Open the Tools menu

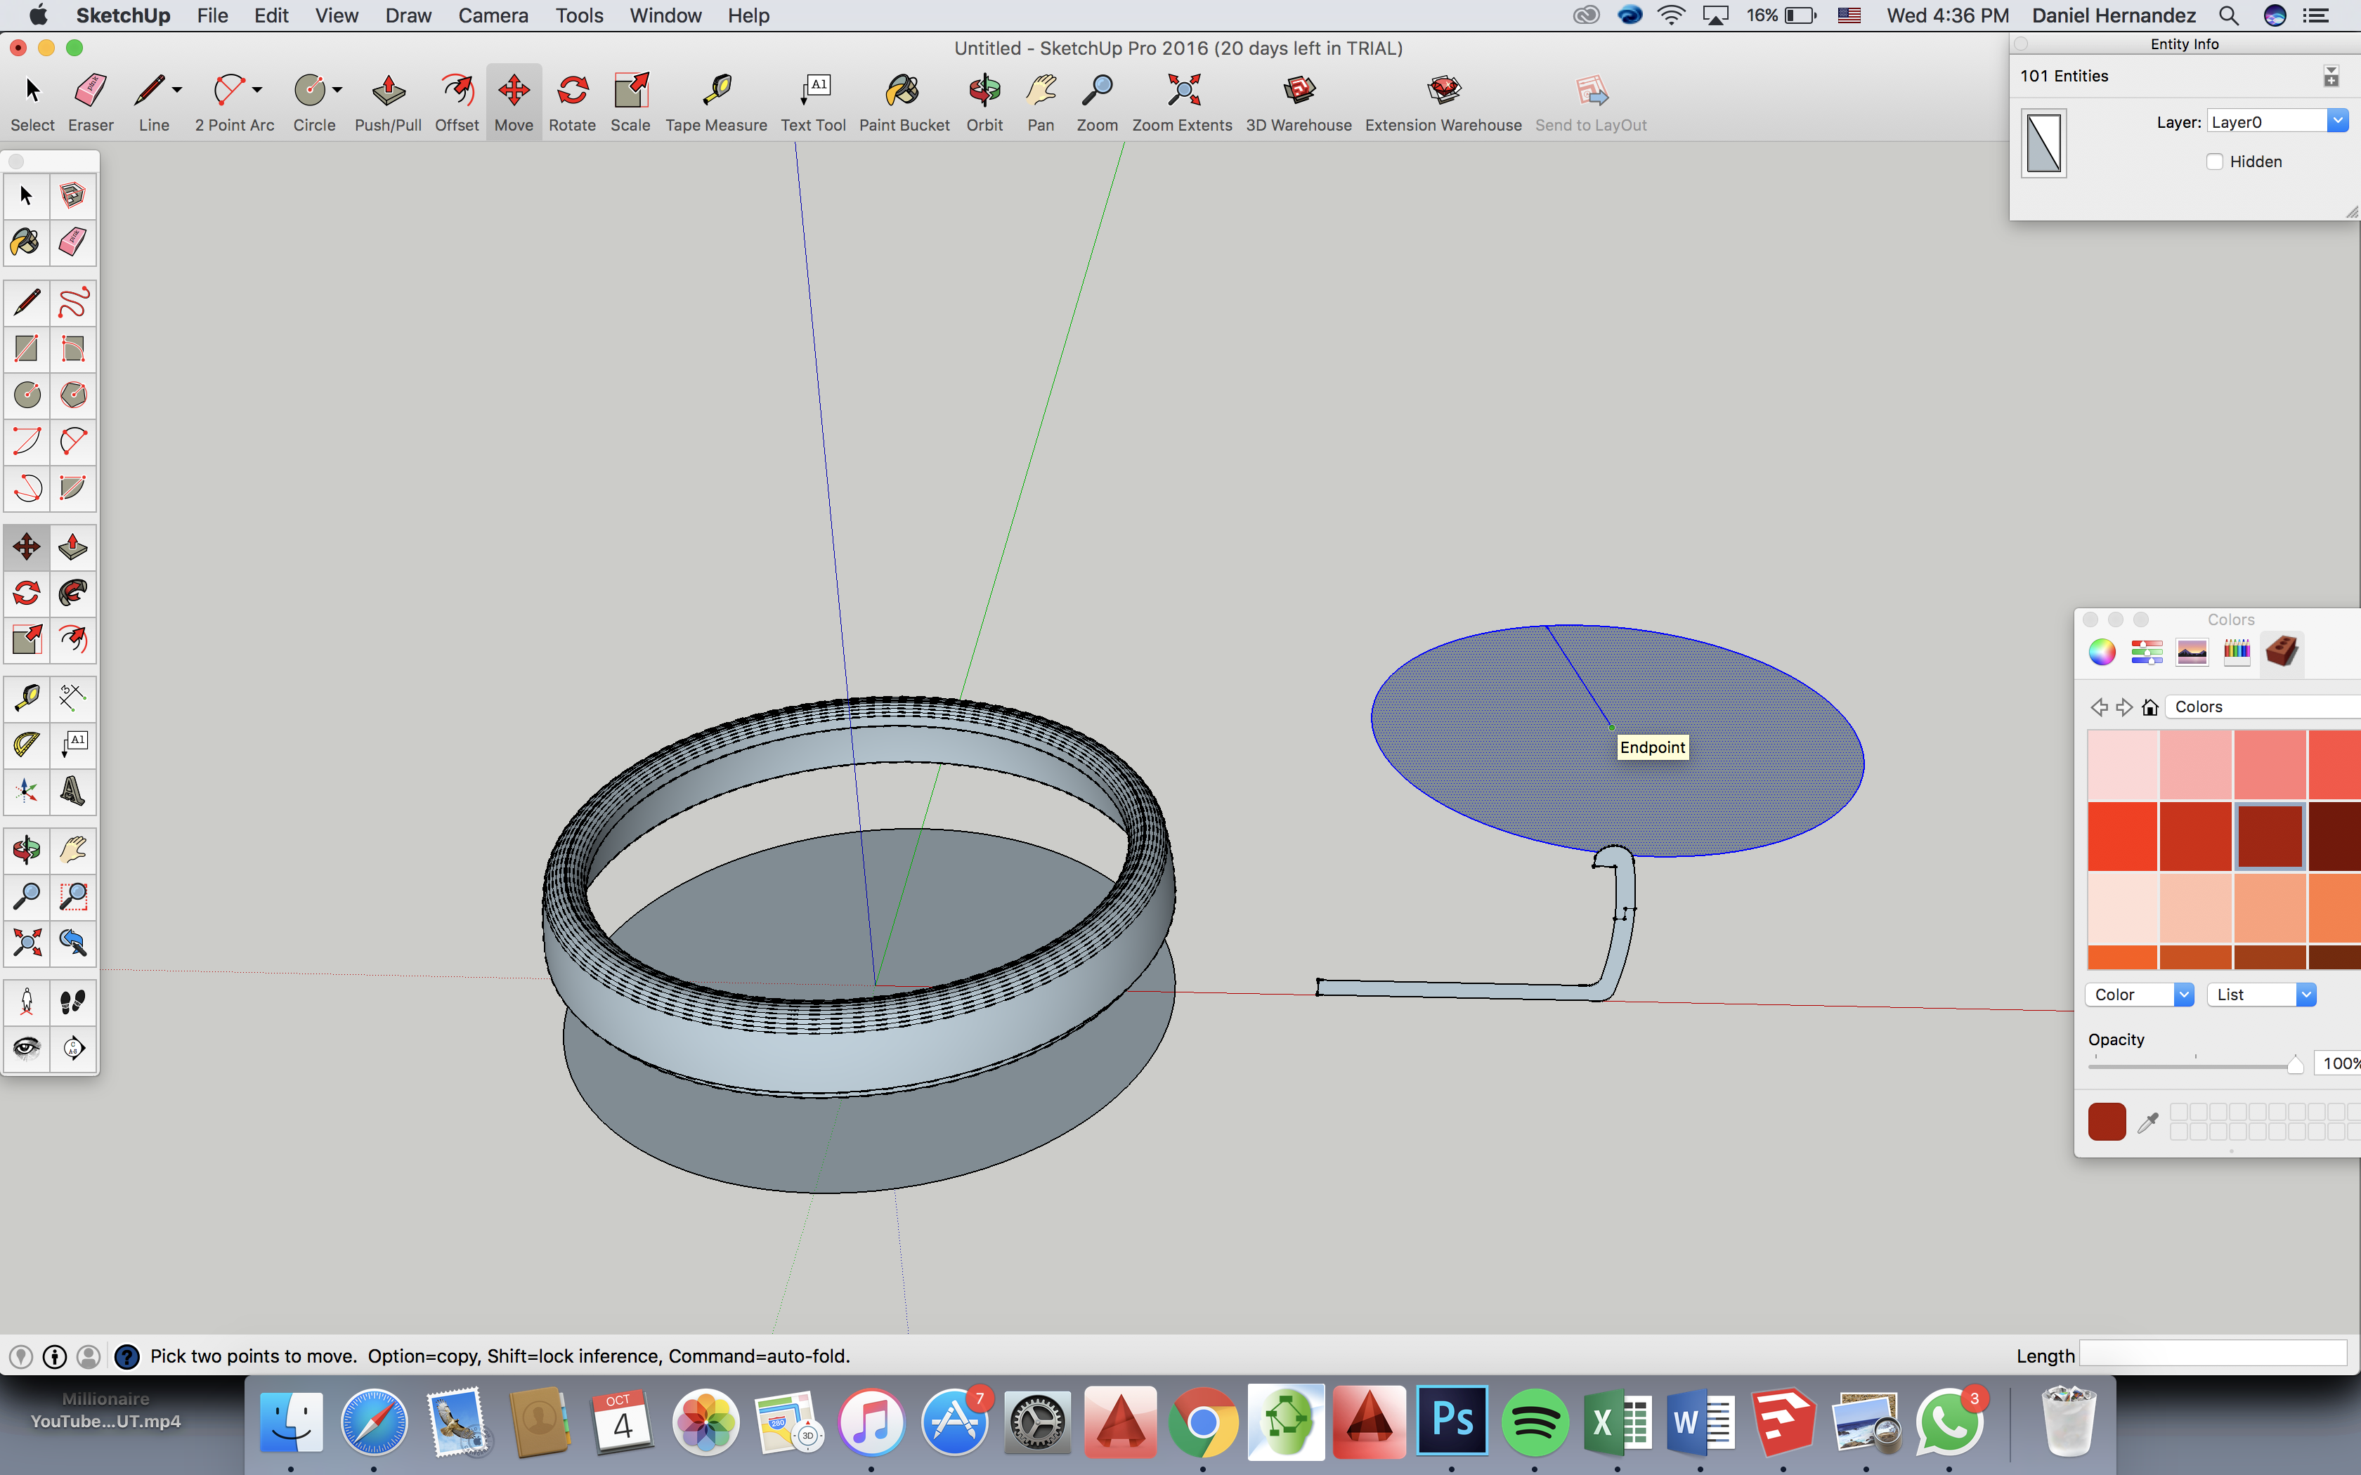[578, 15]
